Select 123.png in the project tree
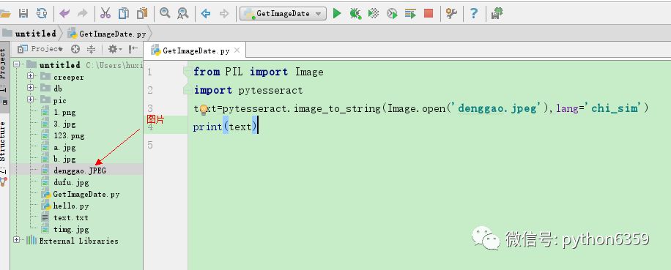The height and width of the screenshot is (270, 671). point(69,136)
